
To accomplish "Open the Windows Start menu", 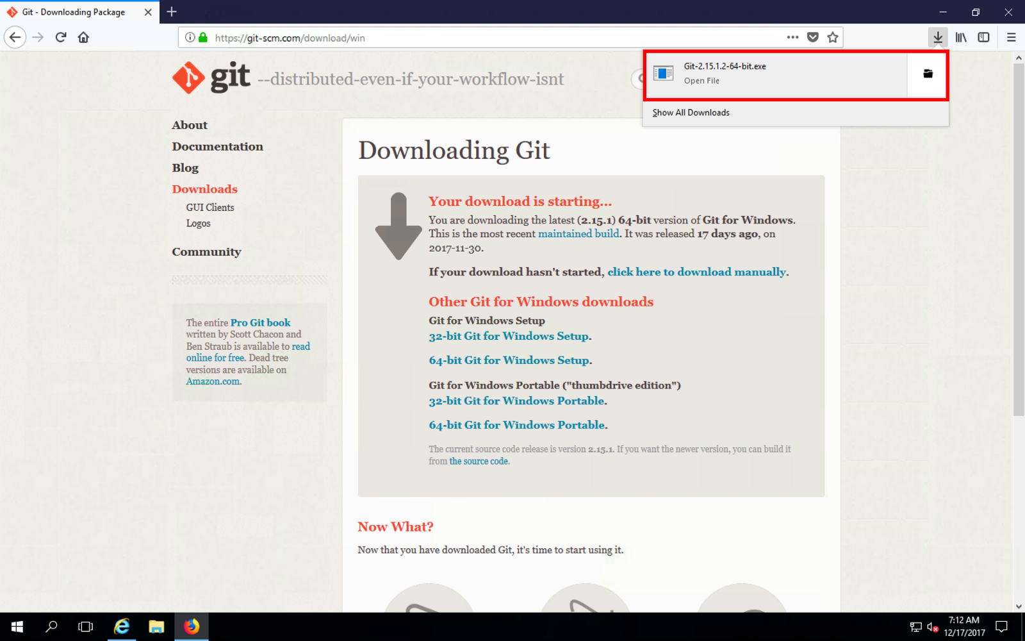I will (x=17, y=626).
